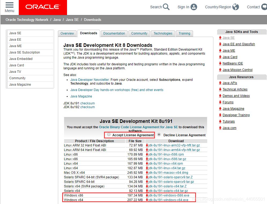The width and height of the screenshot is (267, 204).
Task: Click download arrow icon for jdk-8u191-linux-i586.rpm
Action: (147, 154)
